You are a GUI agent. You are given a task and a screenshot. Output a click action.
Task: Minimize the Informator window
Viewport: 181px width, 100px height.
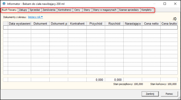pyautogui.click(x=154, y=4)
